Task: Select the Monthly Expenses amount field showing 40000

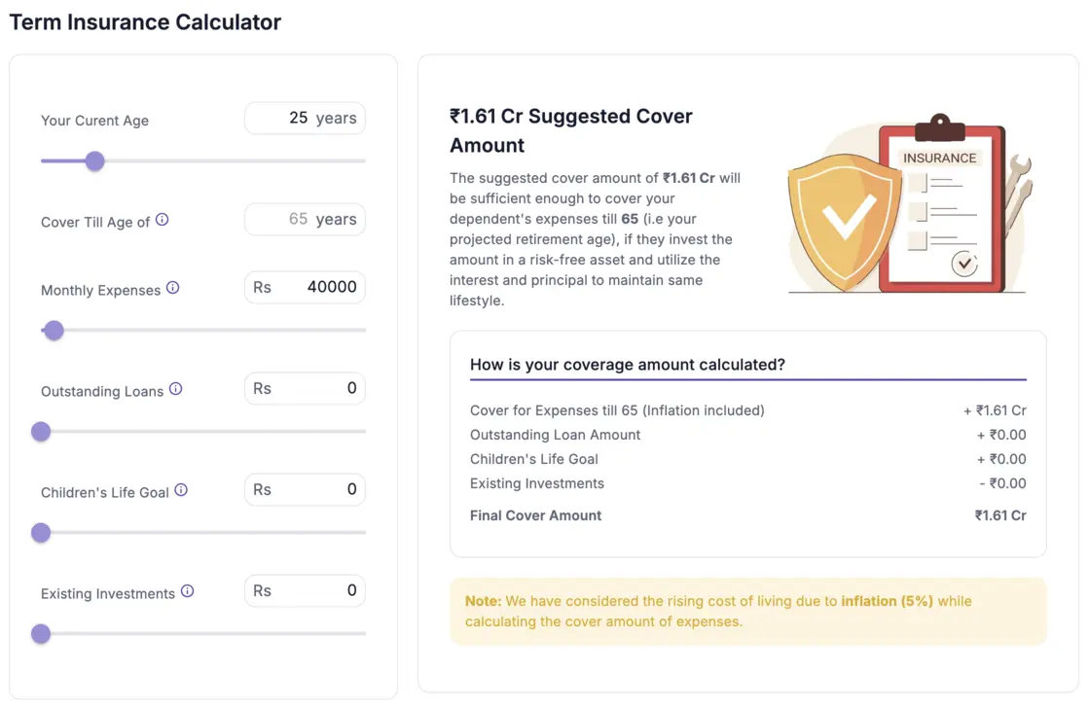Action: click(x=305, y=287)
